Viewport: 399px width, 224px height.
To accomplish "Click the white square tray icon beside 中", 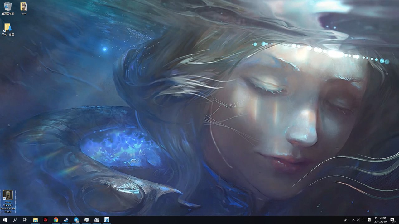I will 369,220.
